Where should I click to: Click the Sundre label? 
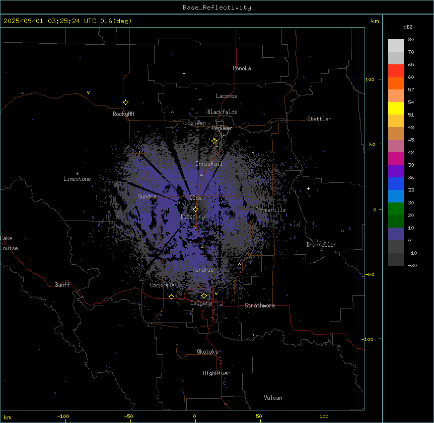coord(147,196)
